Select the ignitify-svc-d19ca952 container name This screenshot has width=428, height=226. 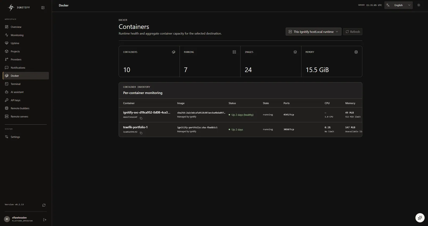[x=147, y=112]
